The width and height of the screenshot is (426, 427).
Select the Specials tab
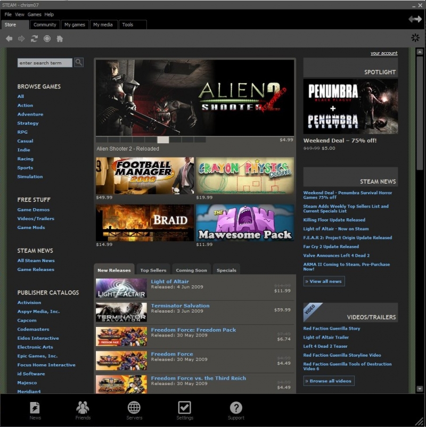tap(226, 270)
